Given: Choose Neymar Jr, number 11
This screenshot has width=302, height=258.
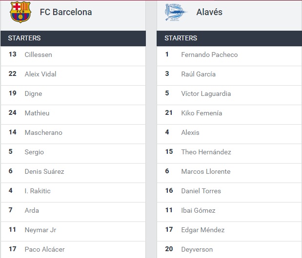Looking at the screenshot, I should [x=40, y=230].
